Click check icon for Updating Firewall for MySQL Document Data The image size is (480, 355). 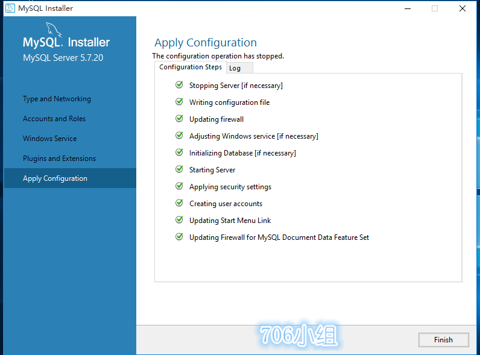[x=179, y=236]
